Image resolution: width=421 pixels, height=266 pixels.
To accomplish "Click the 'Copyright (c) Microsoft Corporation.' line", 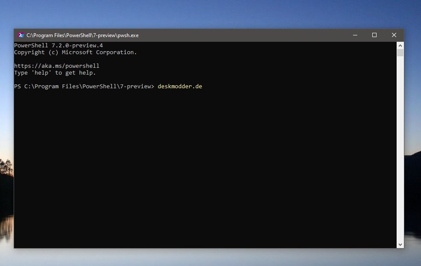I will pos(76,52).
